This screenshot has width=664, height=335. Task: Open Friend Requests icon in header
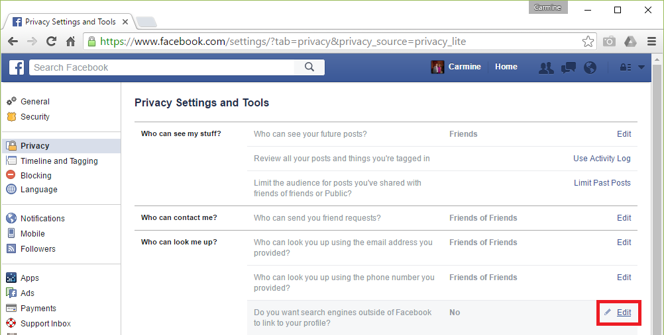pyautogui.click(x=546, y=67)
